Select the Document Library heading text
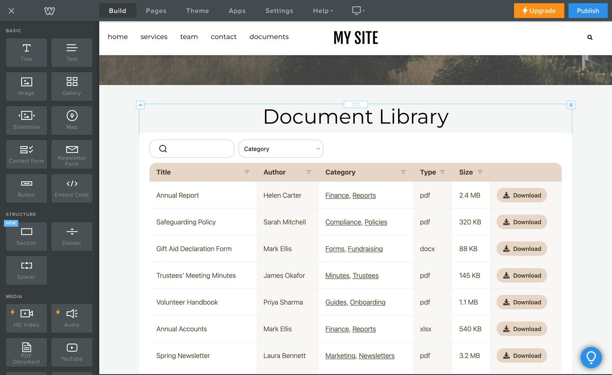This screenshot has width=612, height=375. tap(356, 117)
